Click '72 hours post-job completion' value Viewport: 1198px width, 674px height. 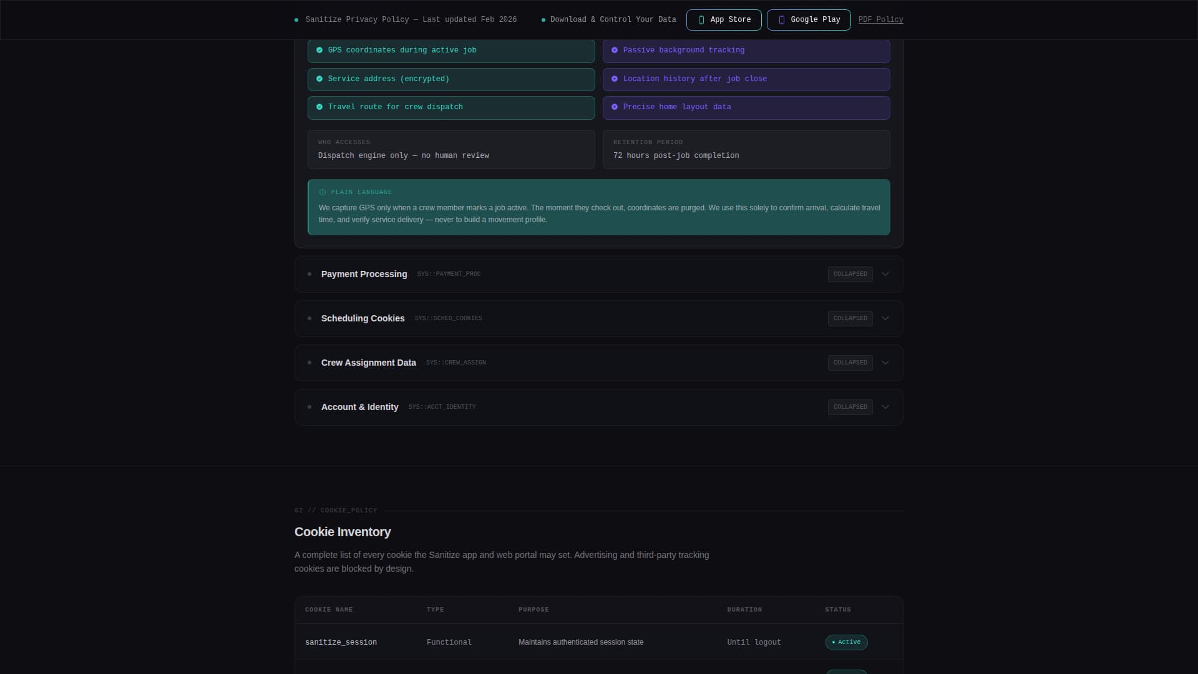tap(676, 155)
